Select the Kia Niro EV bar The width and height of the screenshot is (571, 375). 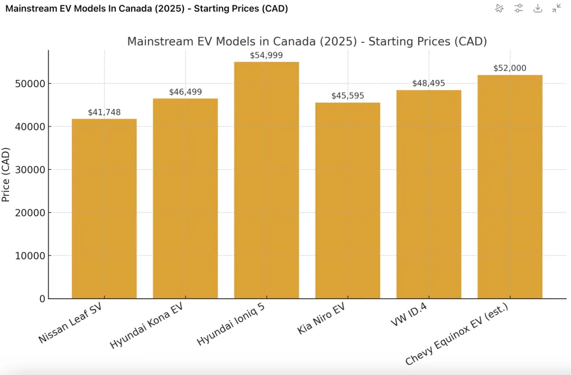tap(348, 201)
